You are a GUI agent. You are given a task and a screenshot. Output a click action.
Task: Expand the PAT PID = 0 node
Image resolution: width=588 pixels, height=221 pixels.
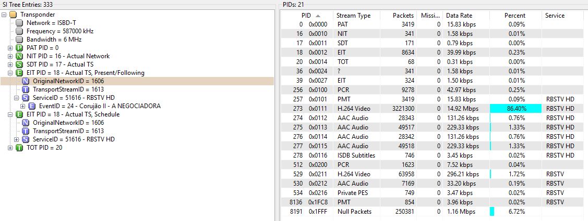[10, 48]
